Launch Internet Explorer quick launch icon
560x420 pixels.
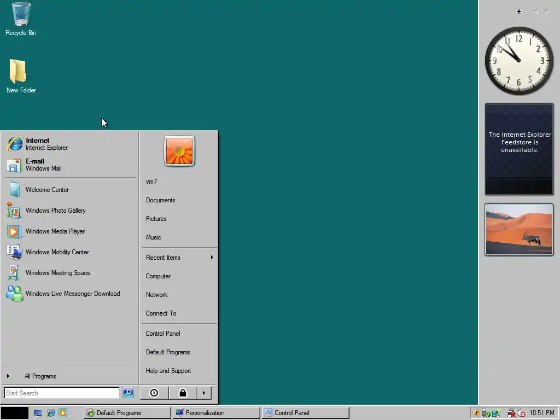pos(51,413)
